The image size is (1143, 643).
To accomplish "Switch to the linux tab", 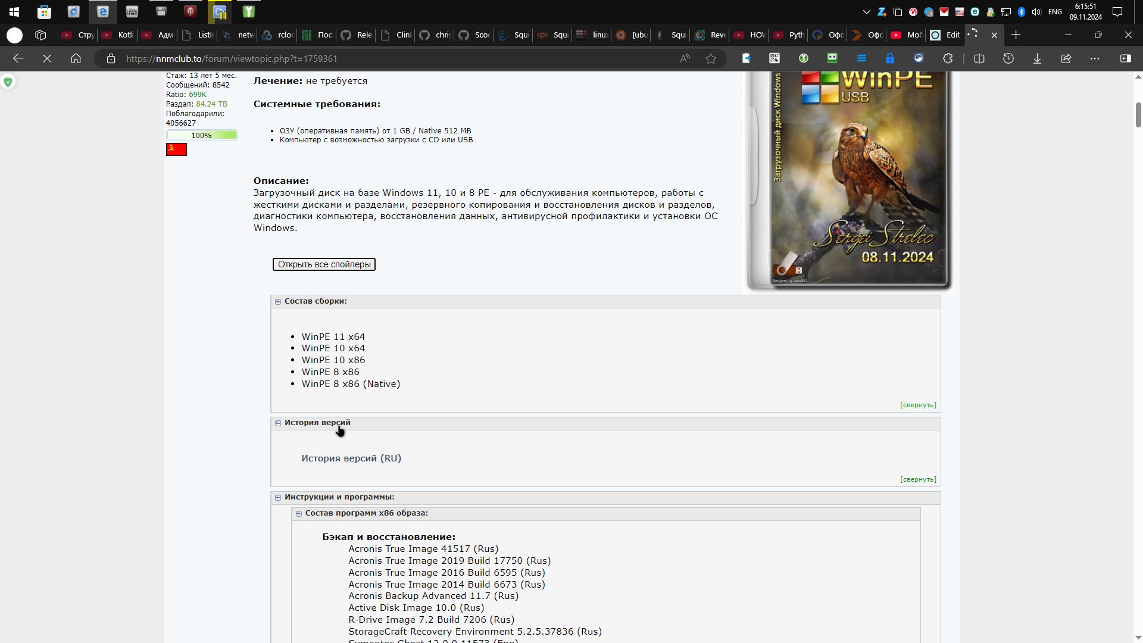I will coord(592,35).
